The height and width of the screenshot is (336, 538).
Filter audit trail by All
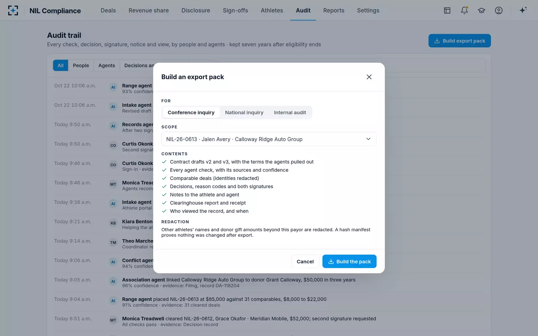[61, 65]
